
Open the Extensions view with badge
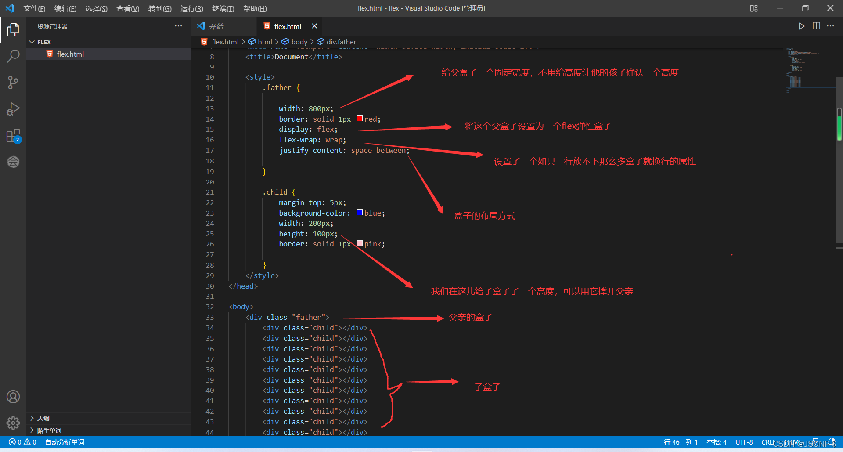[13, 136]
